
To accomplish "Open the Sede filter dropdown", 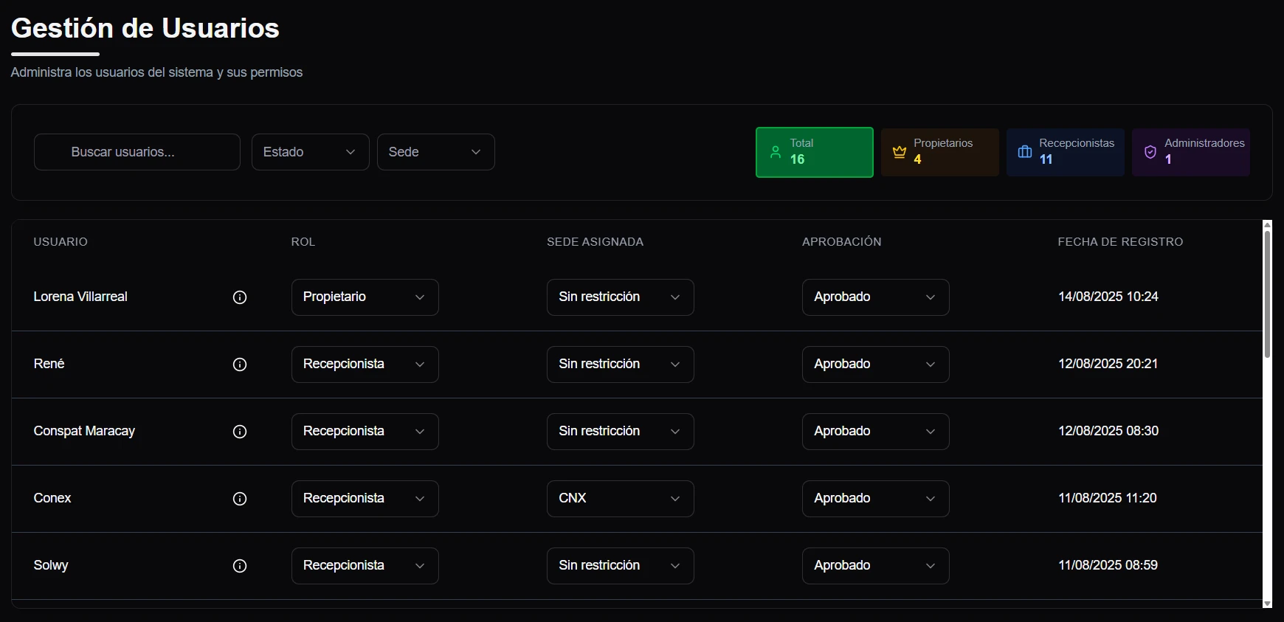I will pos(435,152).
